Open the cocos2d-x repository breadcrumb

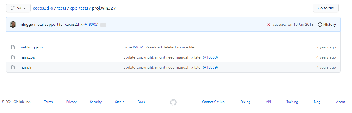(43, 8)
